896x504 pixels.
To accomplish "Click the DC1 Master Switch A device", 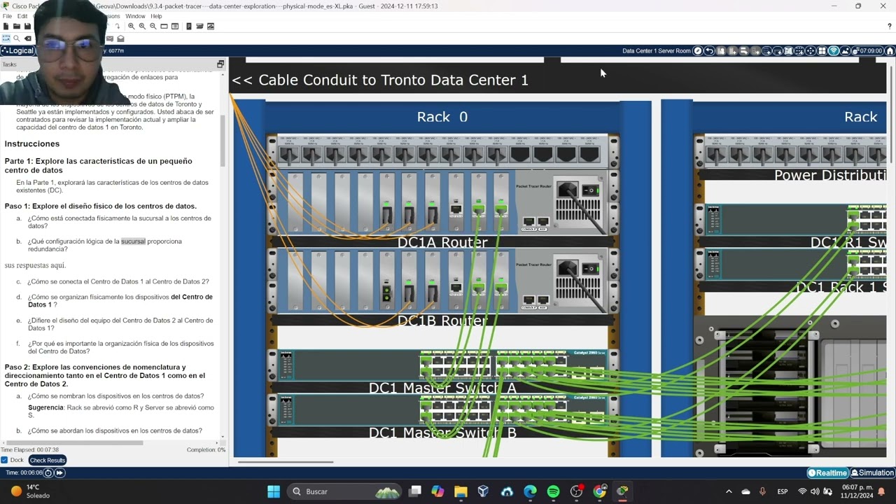I will [443, 366].
